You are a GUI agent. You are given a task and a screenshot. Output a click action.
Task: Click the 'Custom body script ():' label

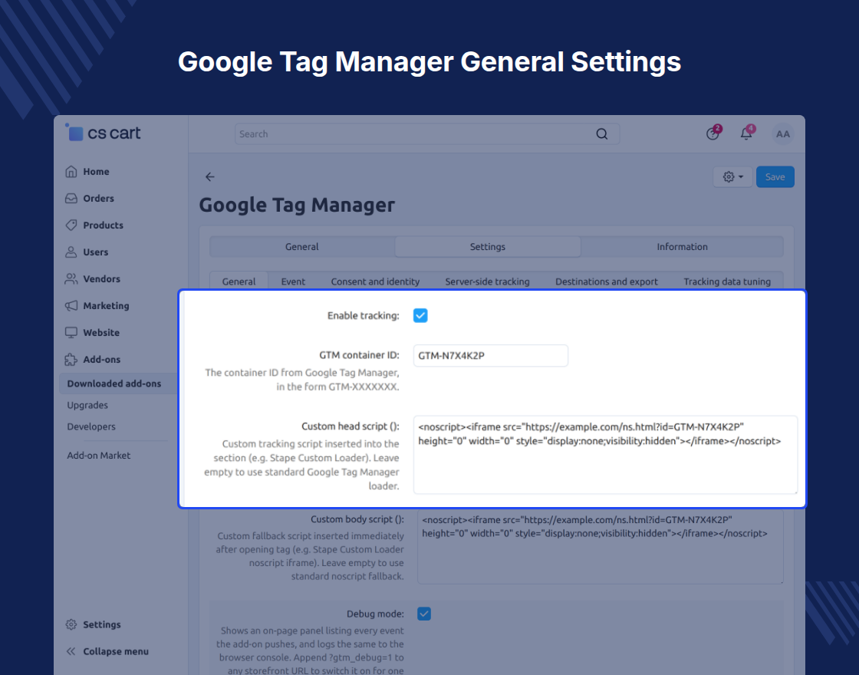tap(357, 519)
